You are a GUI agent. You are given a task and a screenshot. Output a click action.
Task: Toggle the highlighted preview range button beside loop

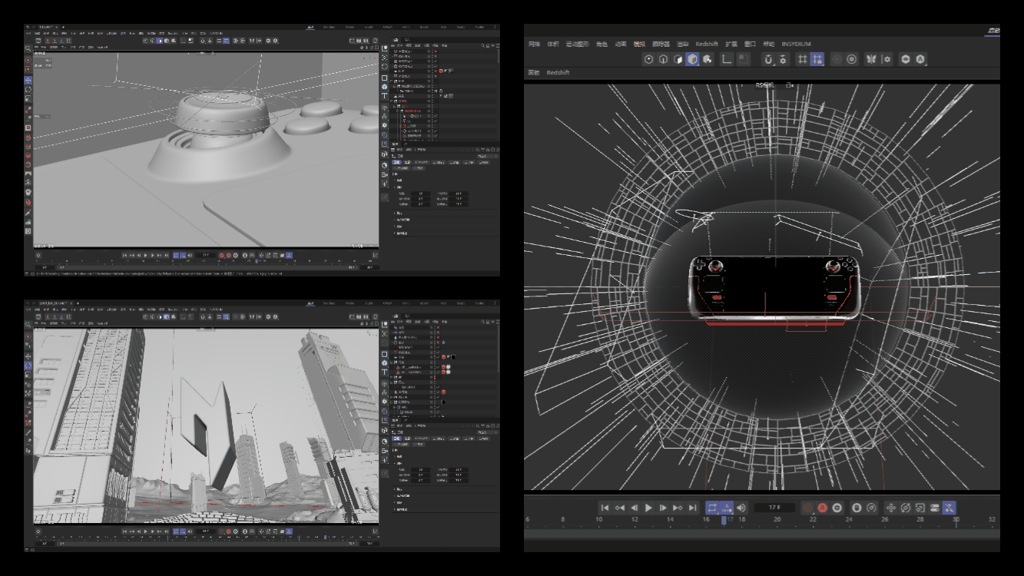click(x=727, y=508)
